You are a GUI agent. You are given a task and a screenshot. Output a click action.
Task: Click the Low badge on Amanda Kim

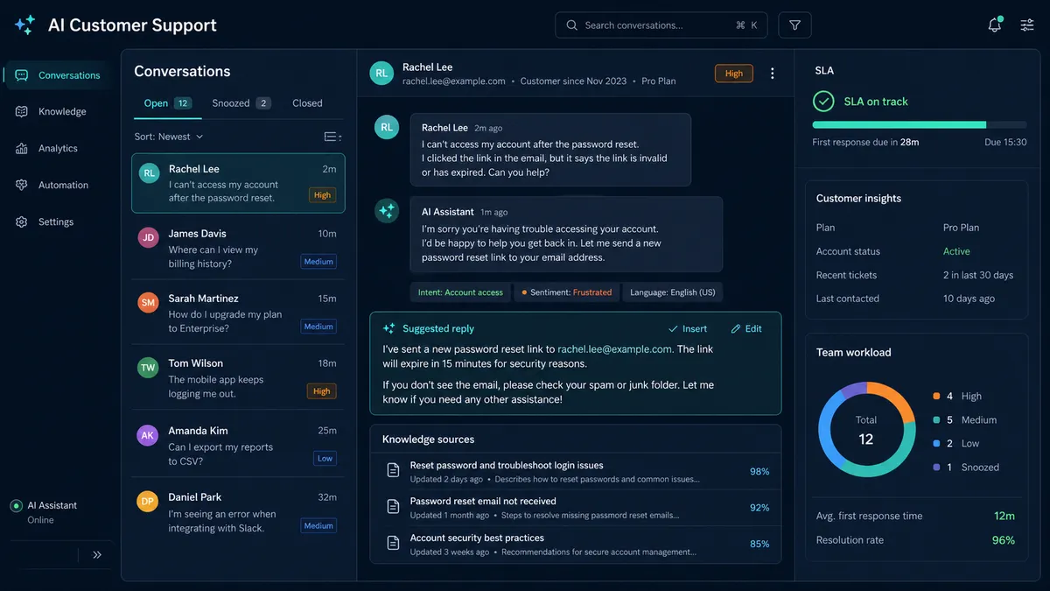[325, 459]
